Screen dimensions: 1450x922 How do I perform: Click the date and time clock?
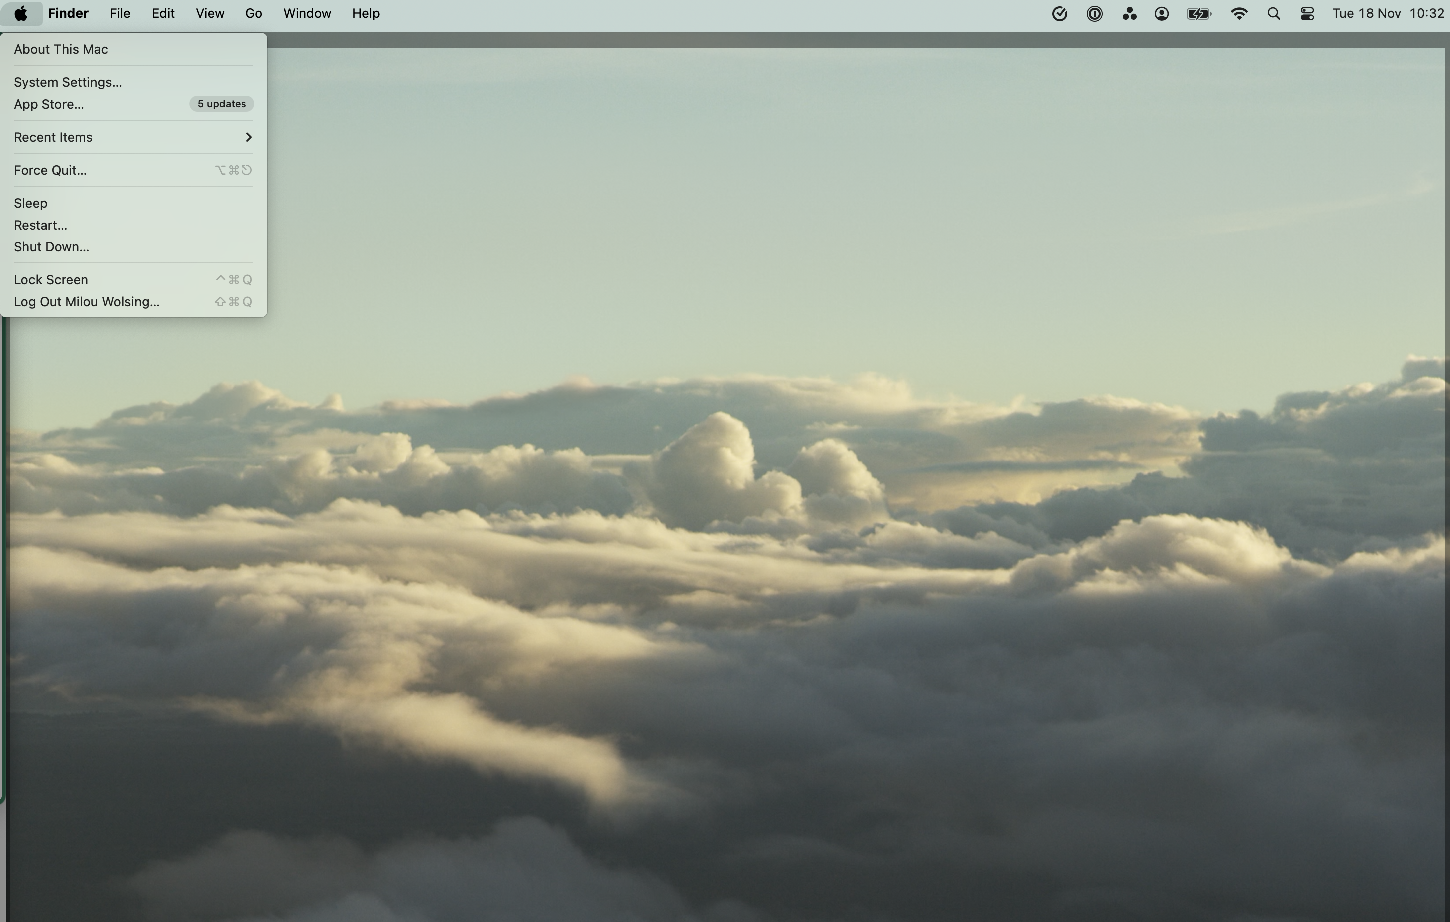coord(1387,14)
